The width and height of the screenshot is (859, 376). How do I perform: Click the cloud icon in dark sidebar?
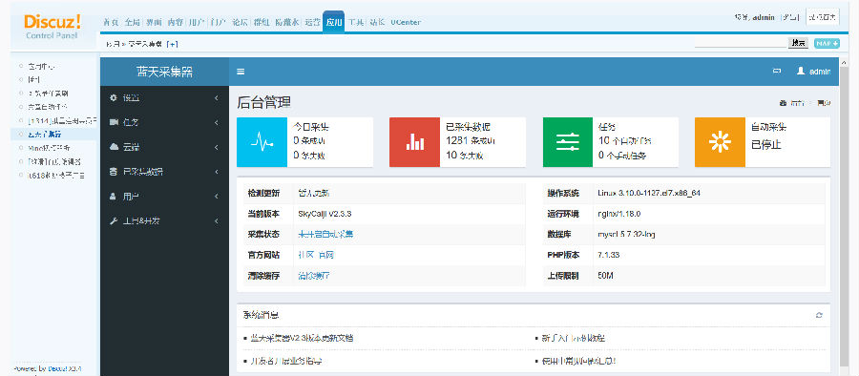114,147
